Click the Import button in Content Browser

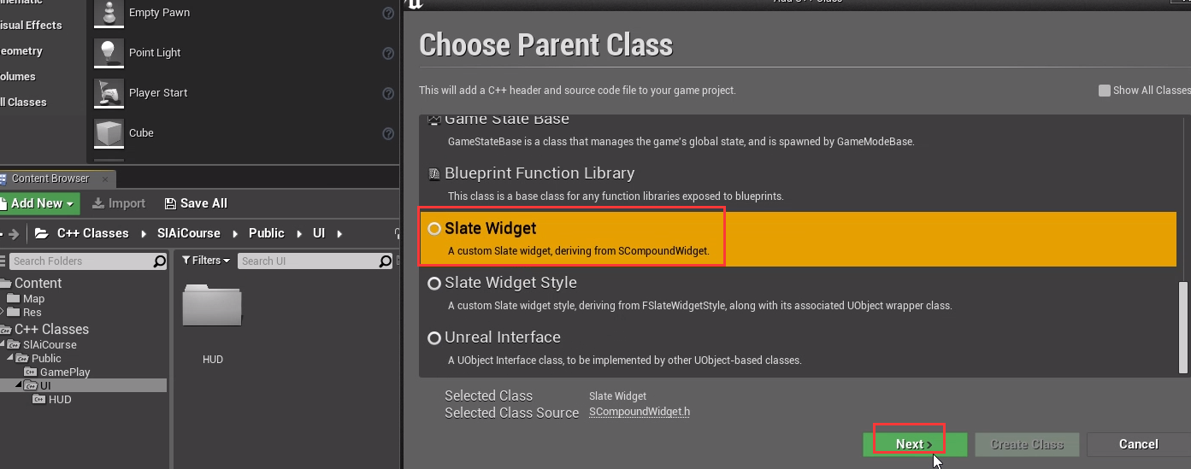(119, 203)
